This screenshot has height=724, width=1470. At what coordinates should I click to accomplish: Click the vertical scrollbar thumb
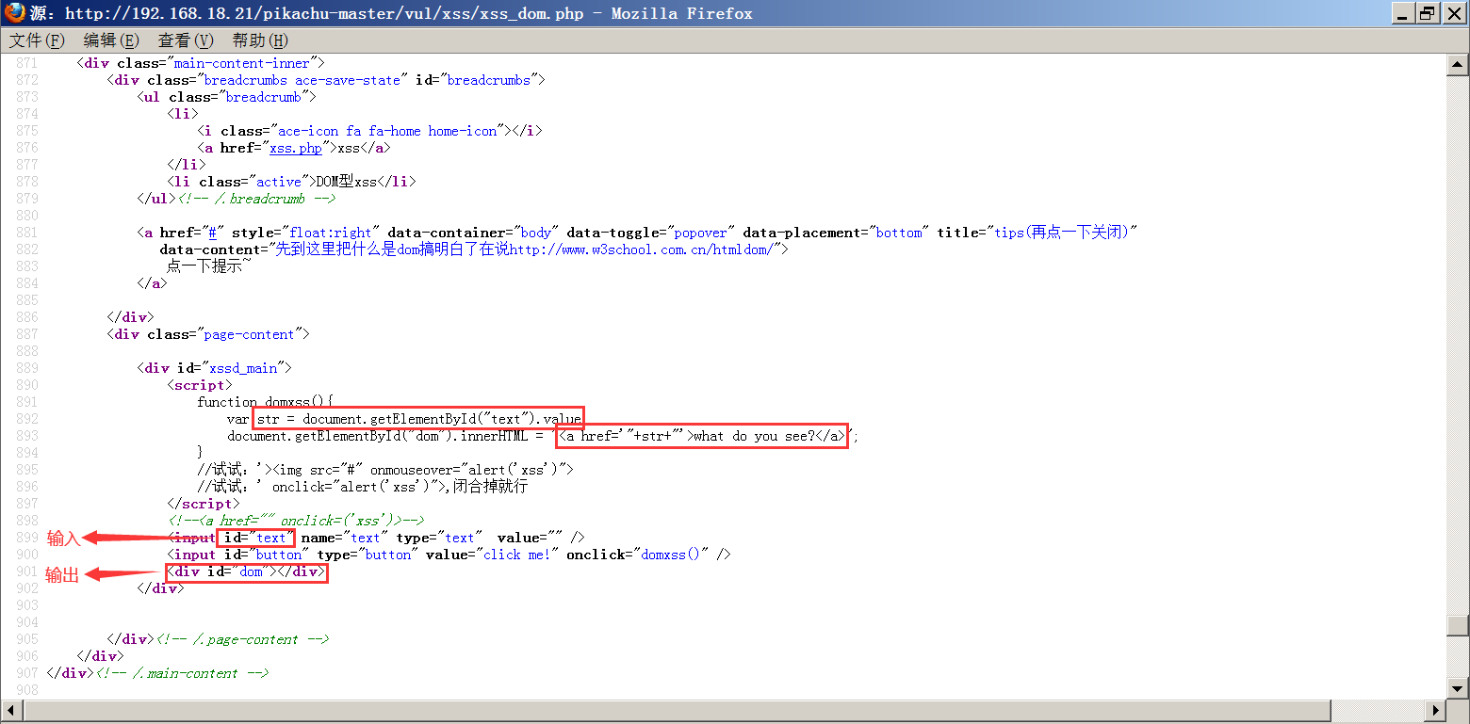(1458, 626)
